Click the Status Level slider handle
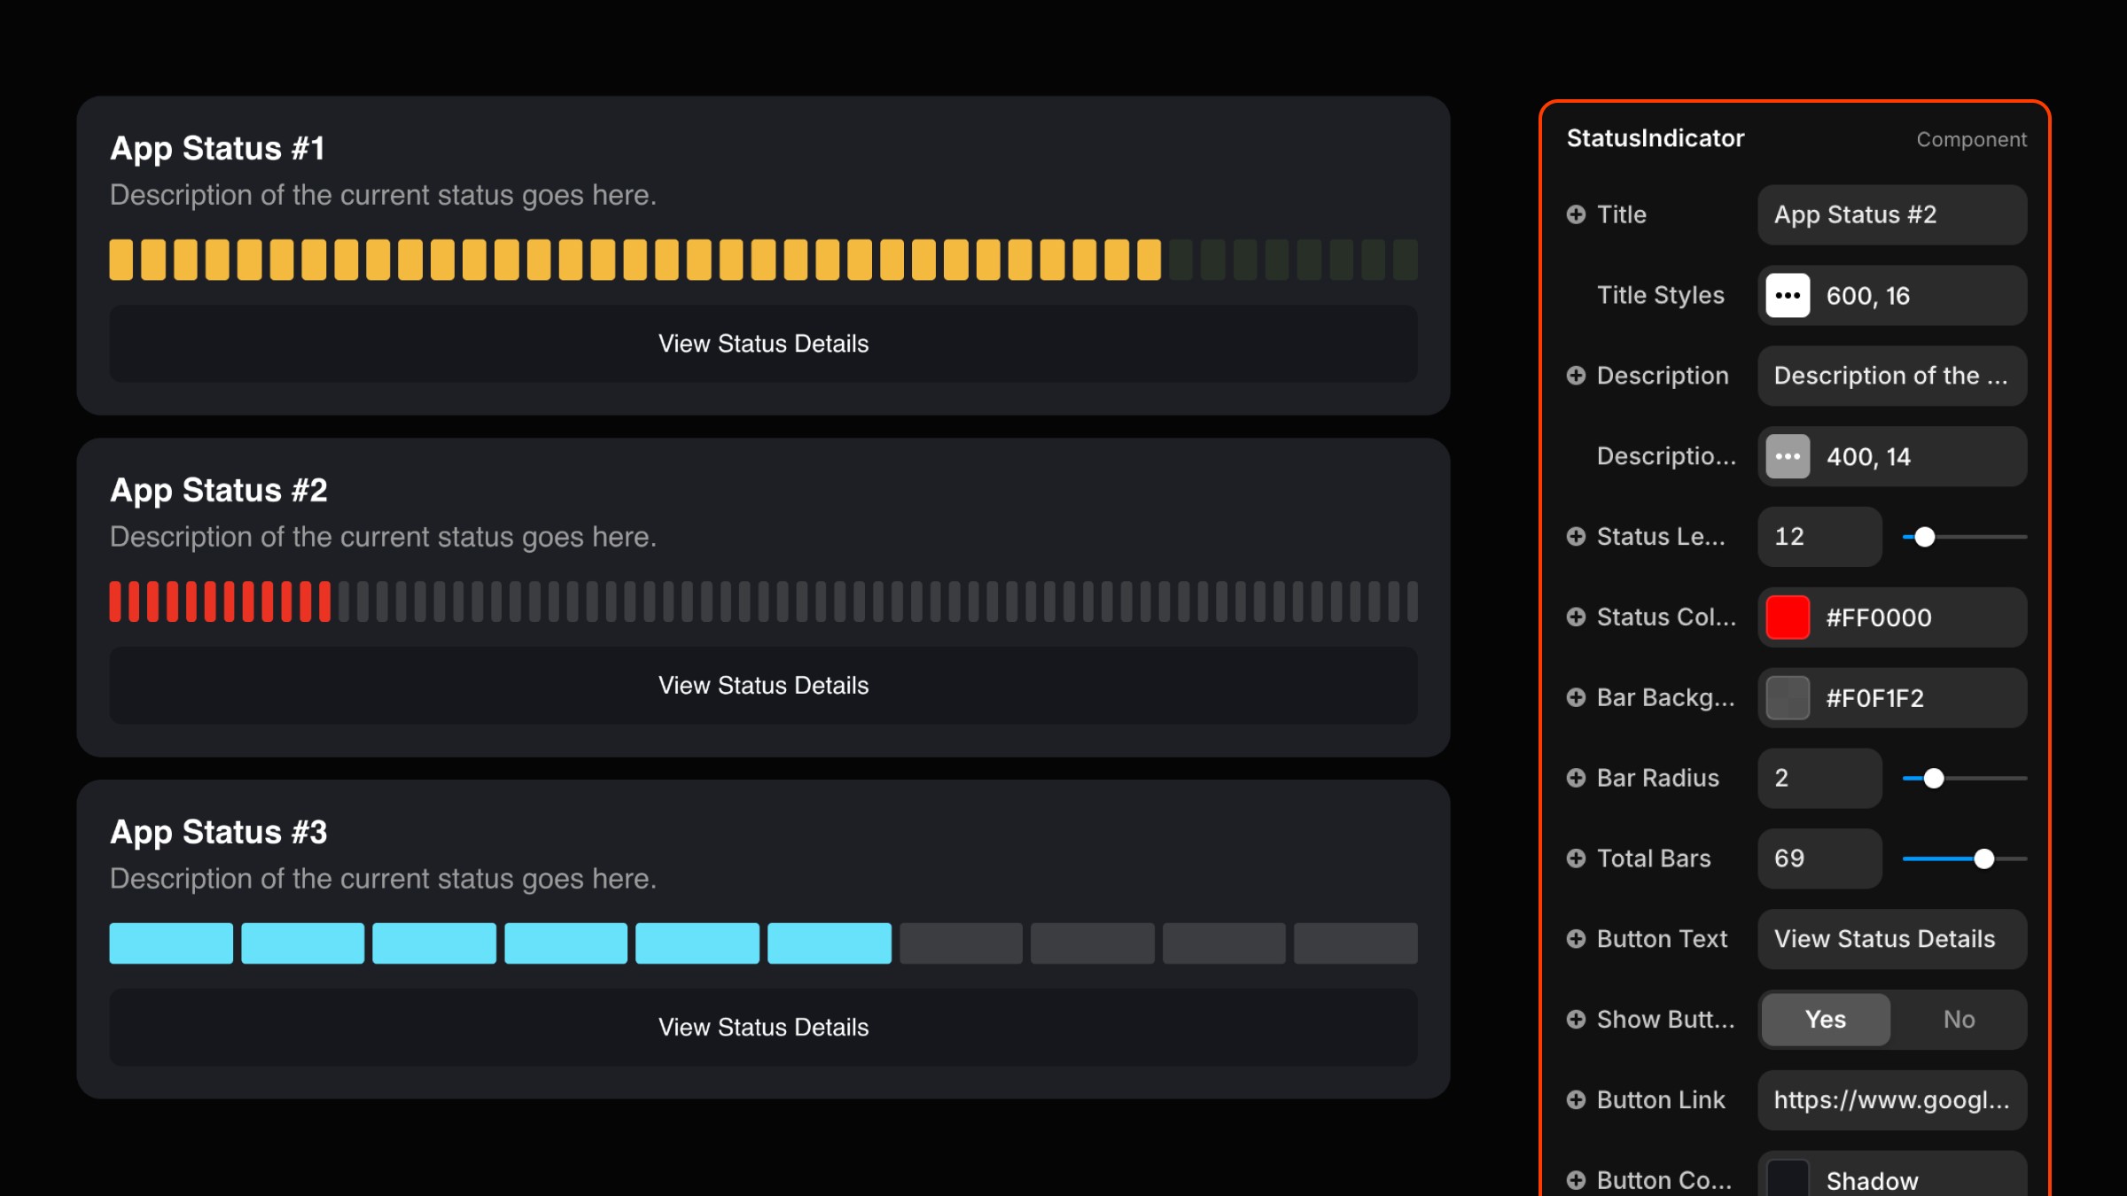This screenshot has height=1196, width=2127. coord(1924,537)
